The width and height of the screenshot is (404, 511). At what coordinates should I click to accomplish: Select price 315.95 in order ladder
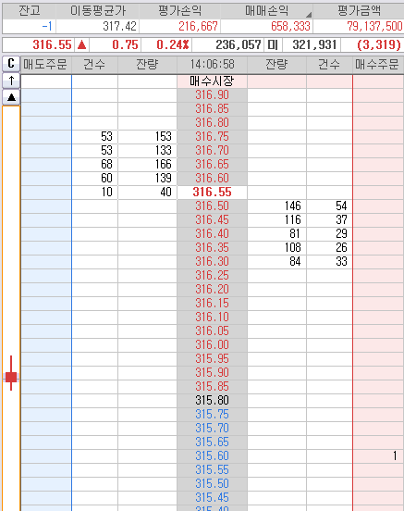(x=212, y=359)
